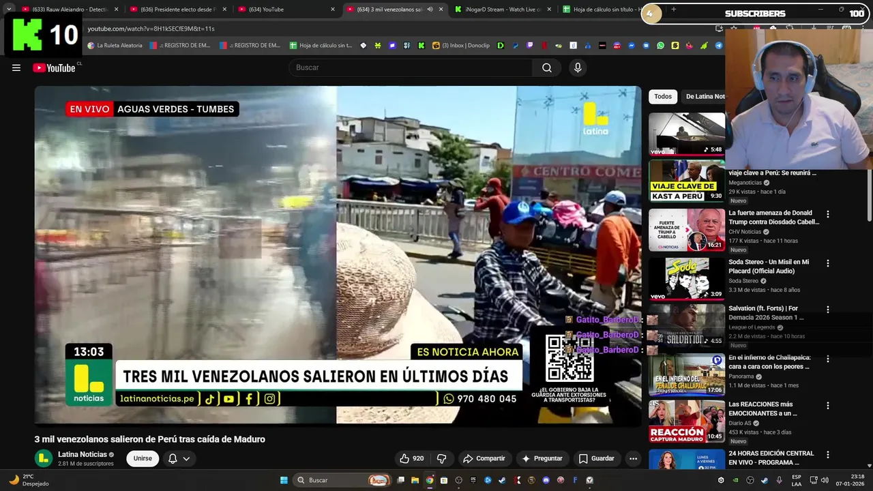Close the 3 mil venezolanos tab
The image size is (873, 491).
coord(441,10)
